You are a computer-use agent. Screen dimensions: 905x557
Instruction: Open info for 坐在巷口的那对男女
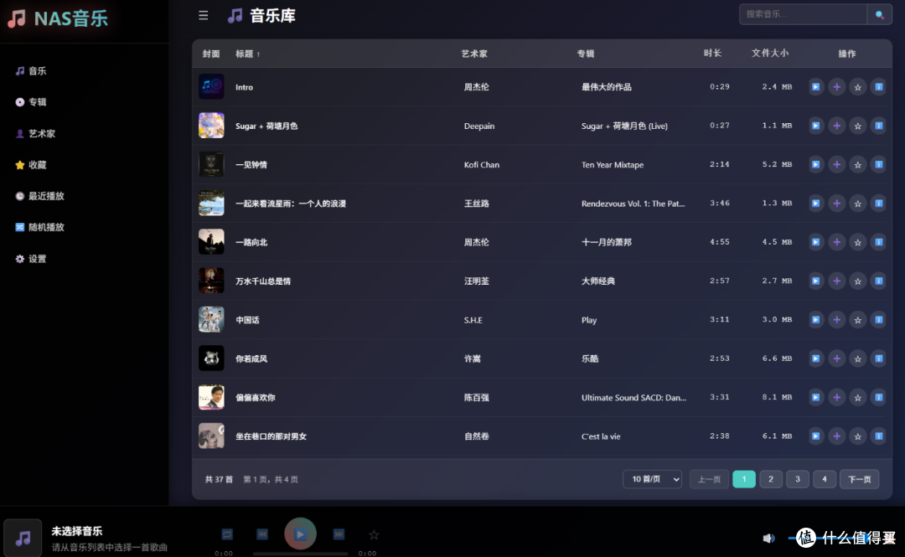(x=878, y=436)
